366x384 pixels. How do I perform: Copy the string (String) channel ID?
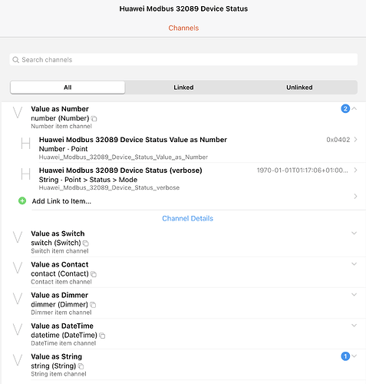tap(81, 366)
